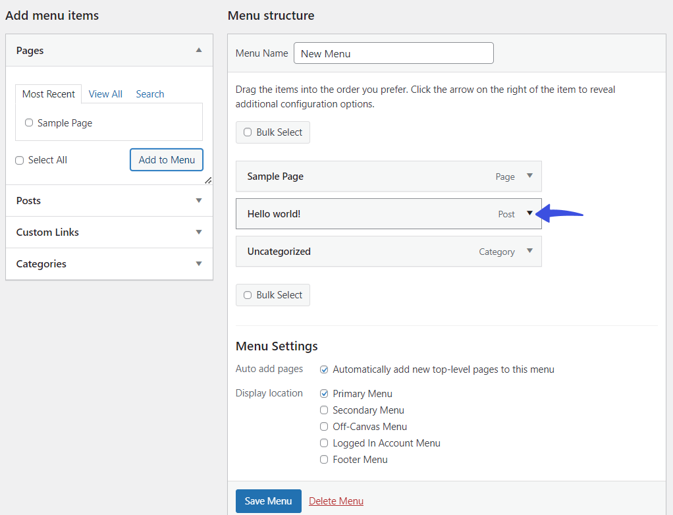Open Hello world! item options arrow
Viewport: 673px width, 515px height.
pos(529,213)
